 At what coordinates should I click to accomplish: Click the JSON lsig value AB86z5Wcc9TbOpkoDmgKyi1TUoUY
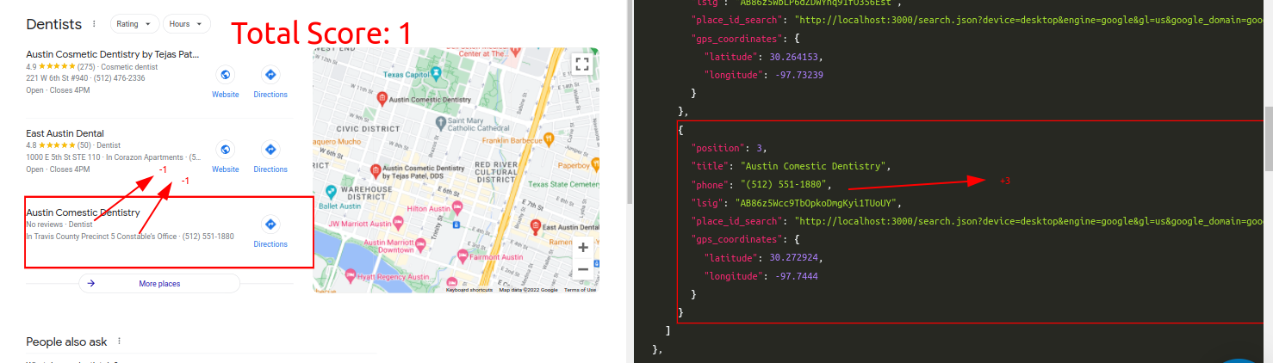(x=814, y=204)
